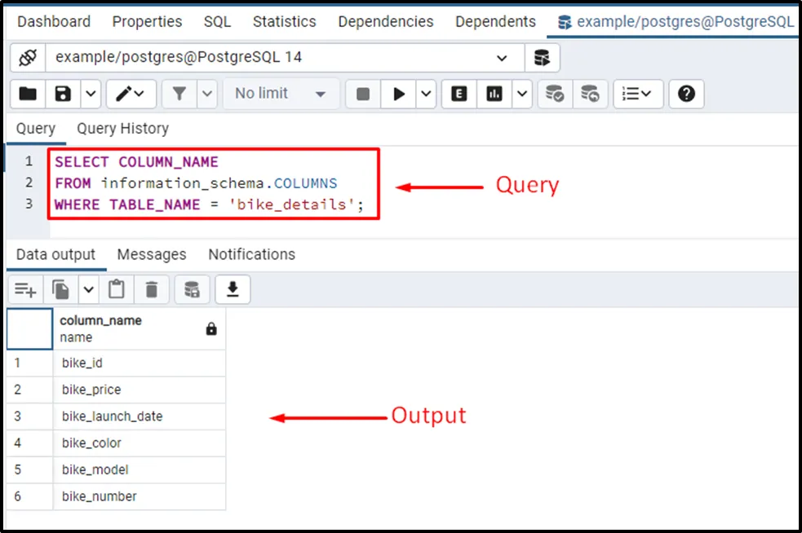Viewport: 802px width, 533px height.
Task: Save the query with the floppy disk icon
Action: (63, 94)
